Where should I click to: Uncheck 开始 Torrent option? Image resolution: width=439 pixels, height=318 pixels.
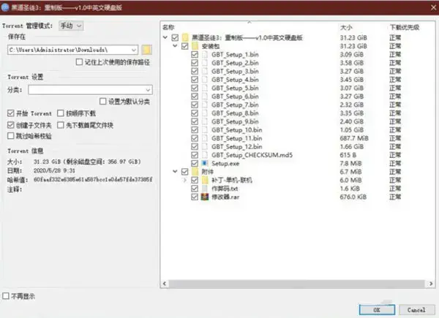pyautogui.click(x=11, y=113)
